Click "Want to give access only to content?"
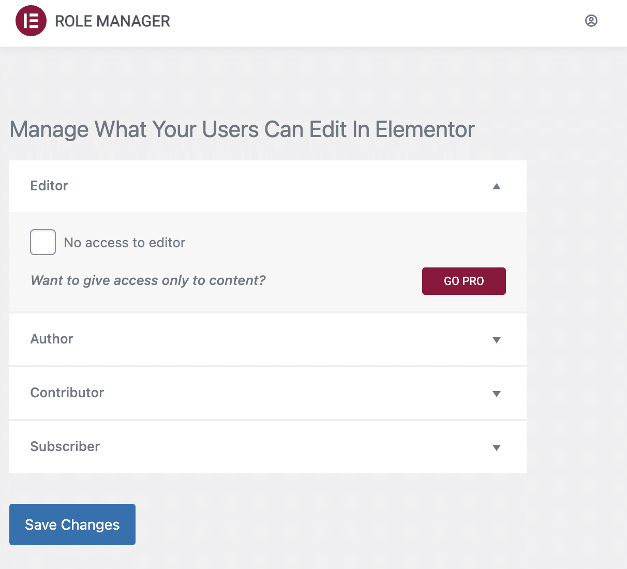The width and height of the screenshot is (627, 569). point(148,280)
